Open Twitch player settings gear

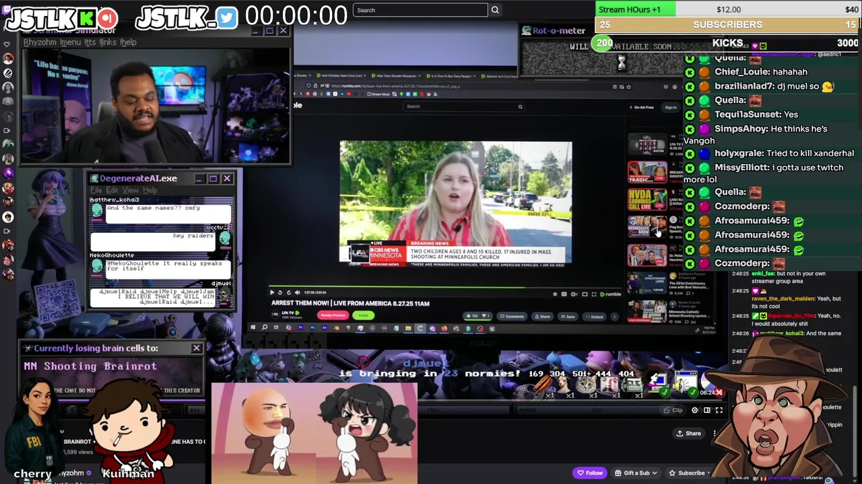[694, 410]
